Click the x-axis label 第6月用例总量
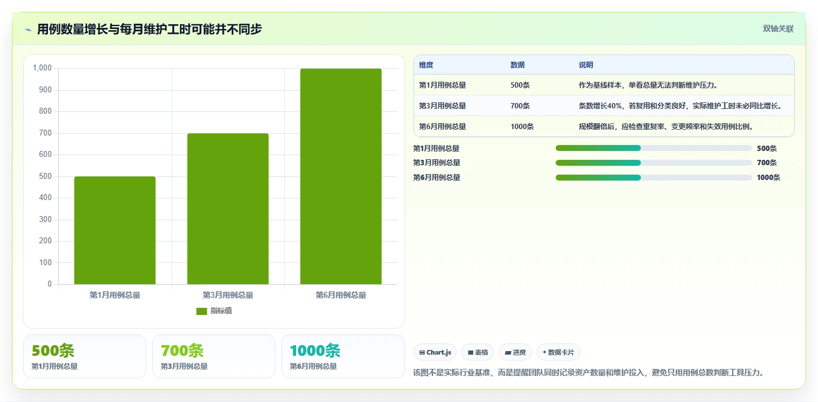818x402 pixels. point(341,295)
